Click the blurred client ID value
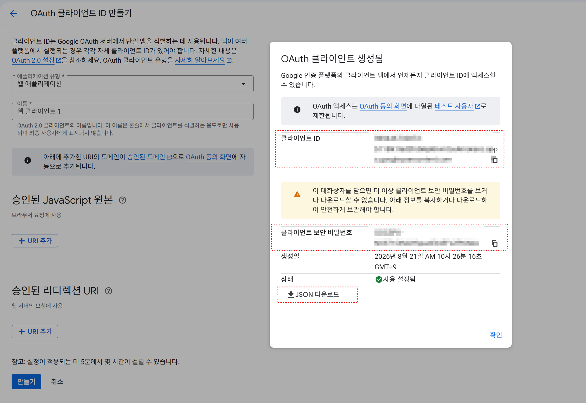Screen dimensions: 586x403 click(436, 149)
